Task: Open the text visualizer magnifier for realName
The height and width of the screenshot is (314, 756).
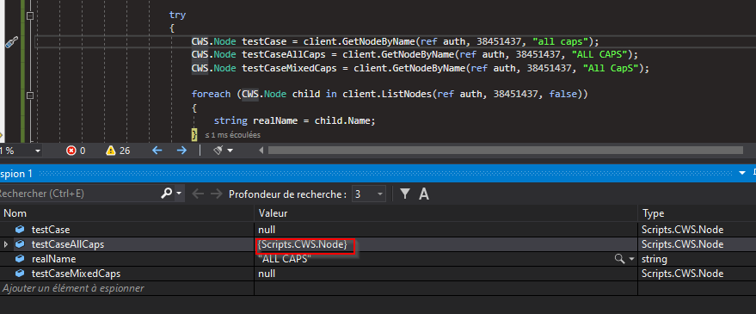Action: click(x=618, y=259)
